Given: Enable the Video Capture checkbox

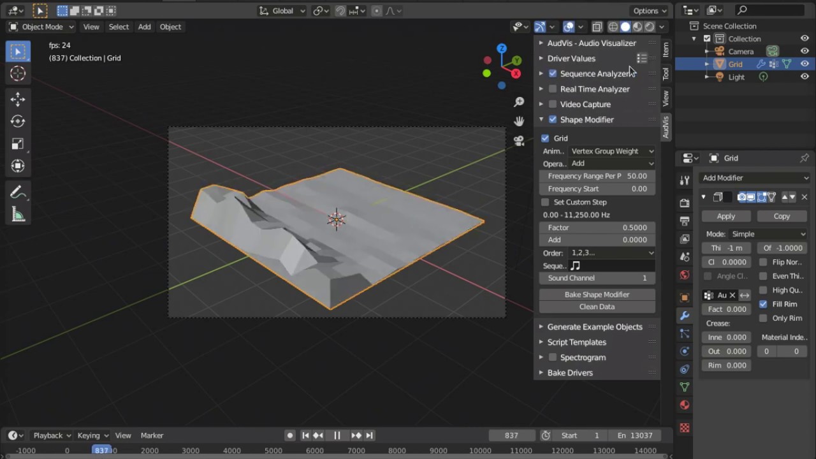Looking at the screenshot, I should pos(553,104).
